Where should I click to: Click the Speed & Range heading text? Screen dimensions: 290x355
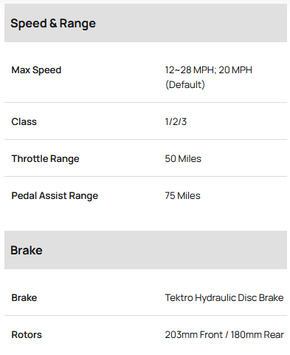point(53,24)
